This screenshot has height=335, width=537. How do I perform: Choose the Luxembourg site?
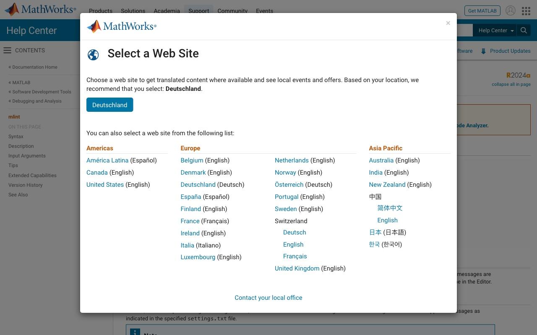(x=198, y=257)
